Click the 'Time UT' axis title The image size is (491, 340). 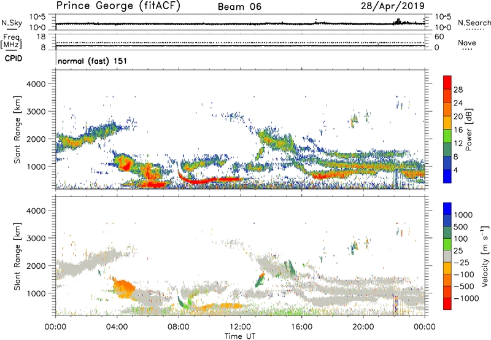(240, 336)
